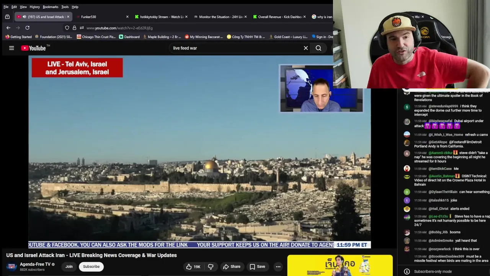Open the Sign in bookmark
Viewport: 490px width, 276px height.
tap(322, 37)
